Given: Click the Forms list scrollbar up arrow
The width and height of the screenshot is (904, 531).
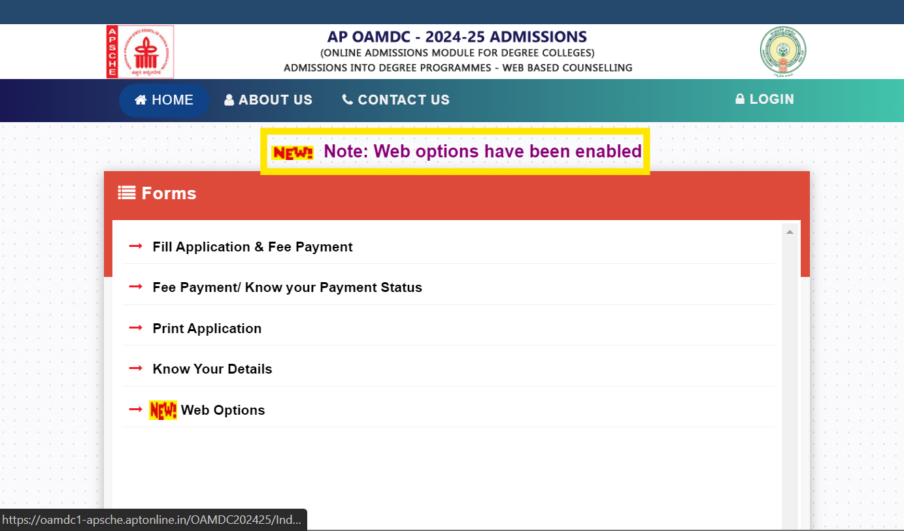Looking at the screenshot, I should (x=790, y=232).
